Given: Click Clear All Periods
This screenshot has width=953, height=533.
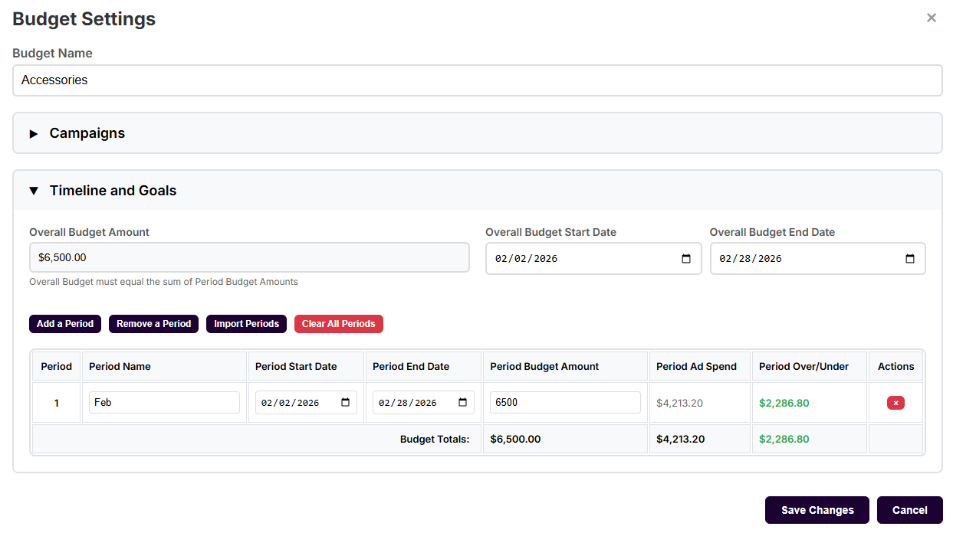Looking at the screenshot, I should click(338, 323).
